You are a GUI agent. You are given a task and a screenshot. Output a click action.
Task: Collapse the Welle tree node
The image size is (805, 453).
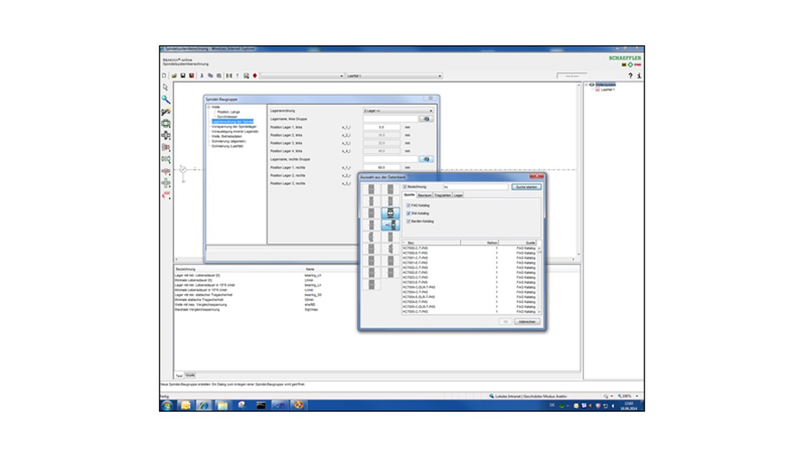(209, 107)
